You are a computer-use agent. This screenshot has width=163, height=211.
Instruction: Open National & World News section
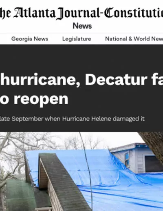point(134,39)
